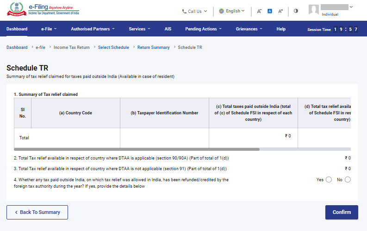Open the Call Us dropdown
Screen dimensions: 367x231
click(x=194, y=12)
